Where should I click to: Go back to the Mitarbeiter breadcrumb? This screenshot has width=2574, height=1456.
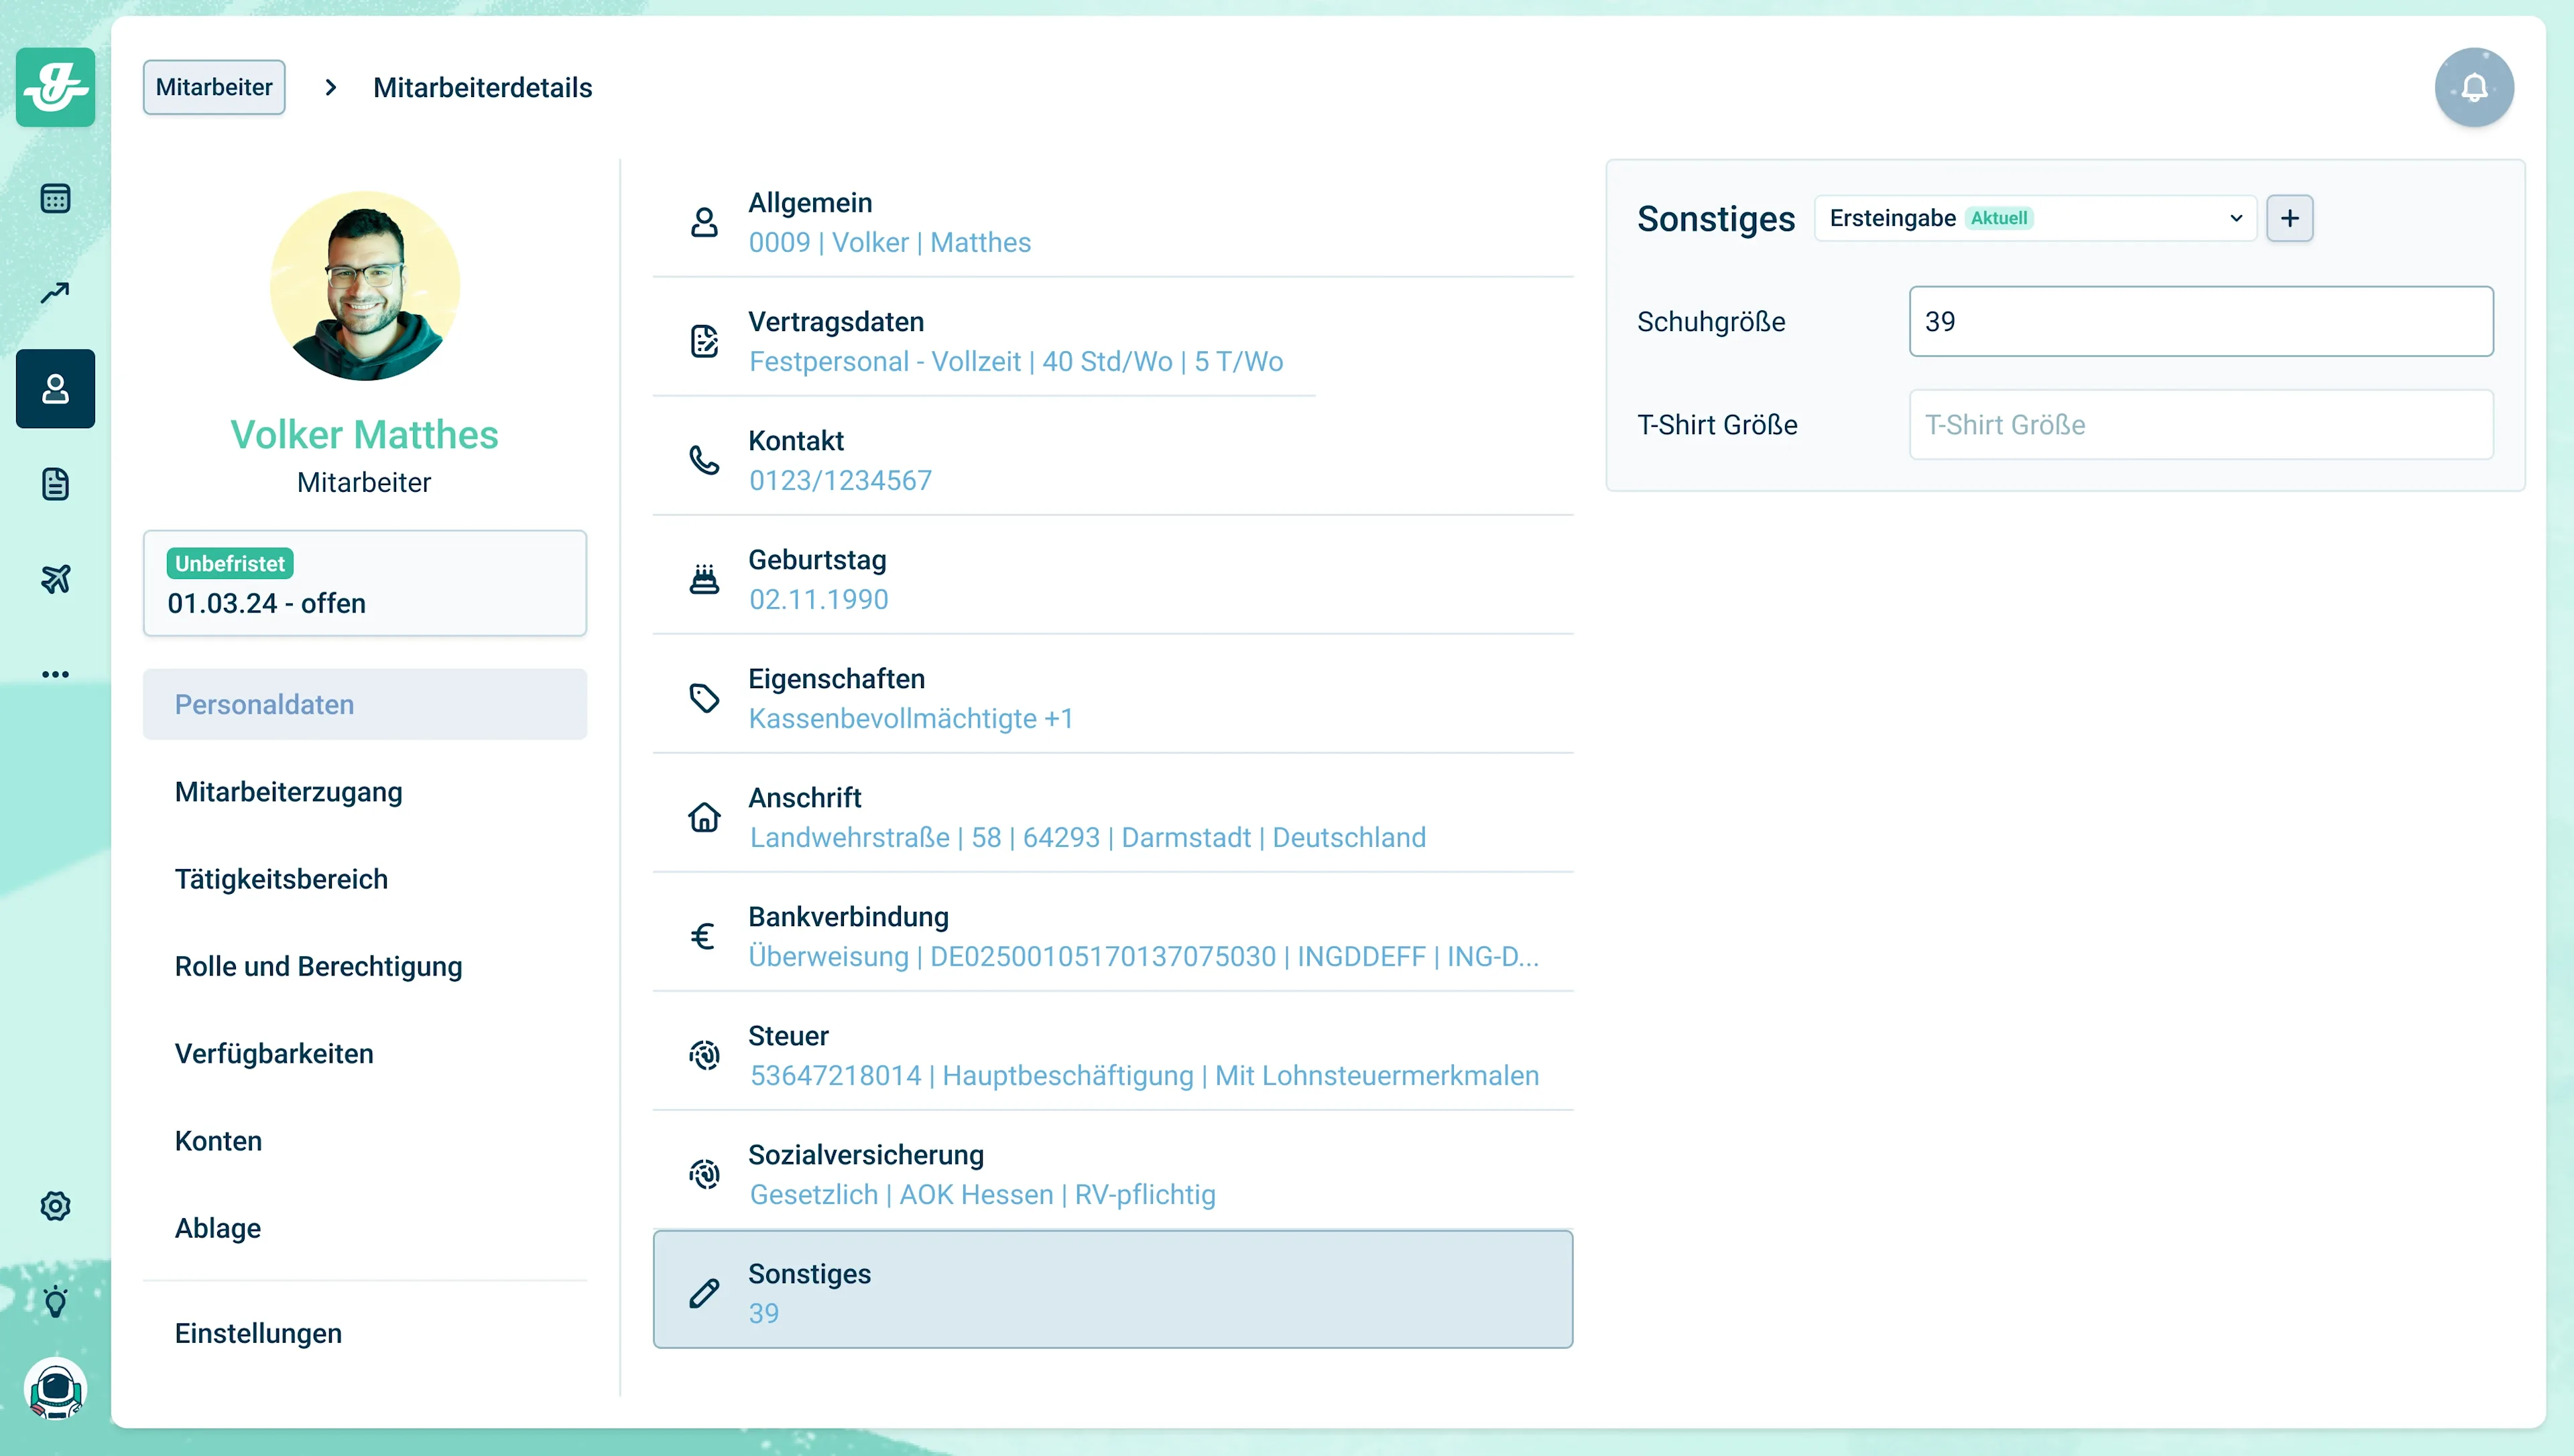(213, 87)
